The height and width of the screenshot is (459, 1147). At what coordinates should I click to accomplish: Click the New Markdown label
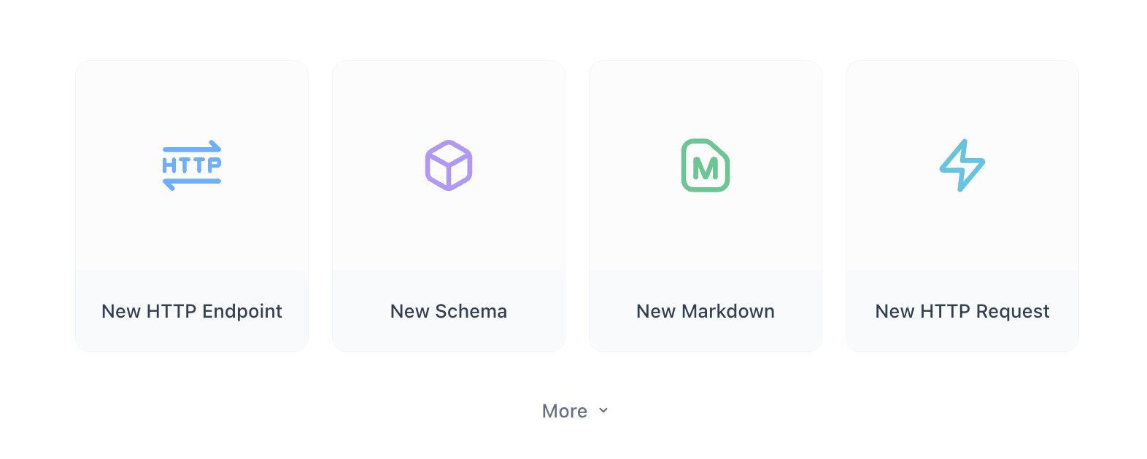click(x=706, y=311)
